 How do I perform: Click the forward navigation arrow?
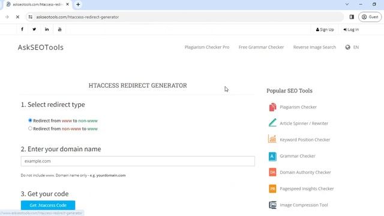pyautogui.click(x=7, y=17)
